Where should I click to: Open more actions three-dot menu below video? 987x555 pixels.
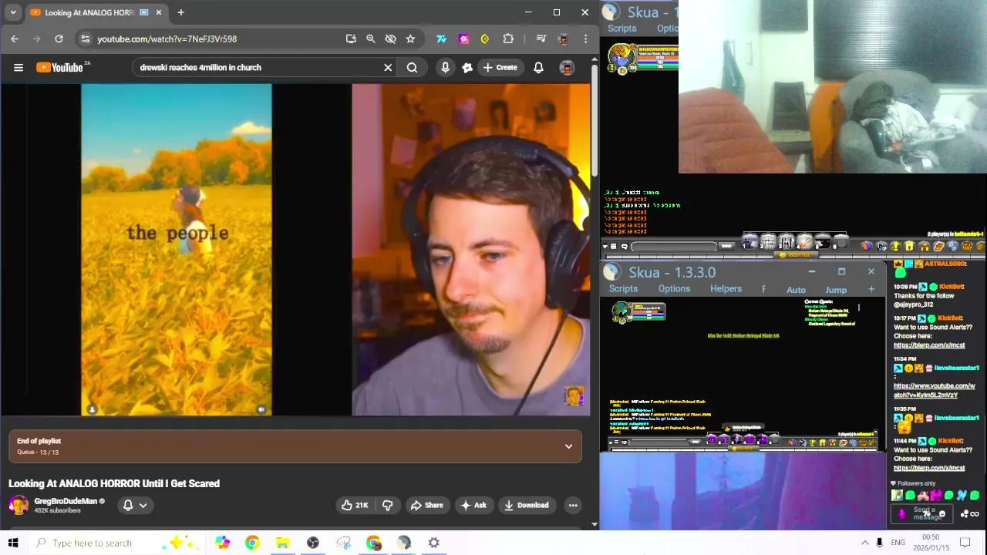tap(573, 505)
